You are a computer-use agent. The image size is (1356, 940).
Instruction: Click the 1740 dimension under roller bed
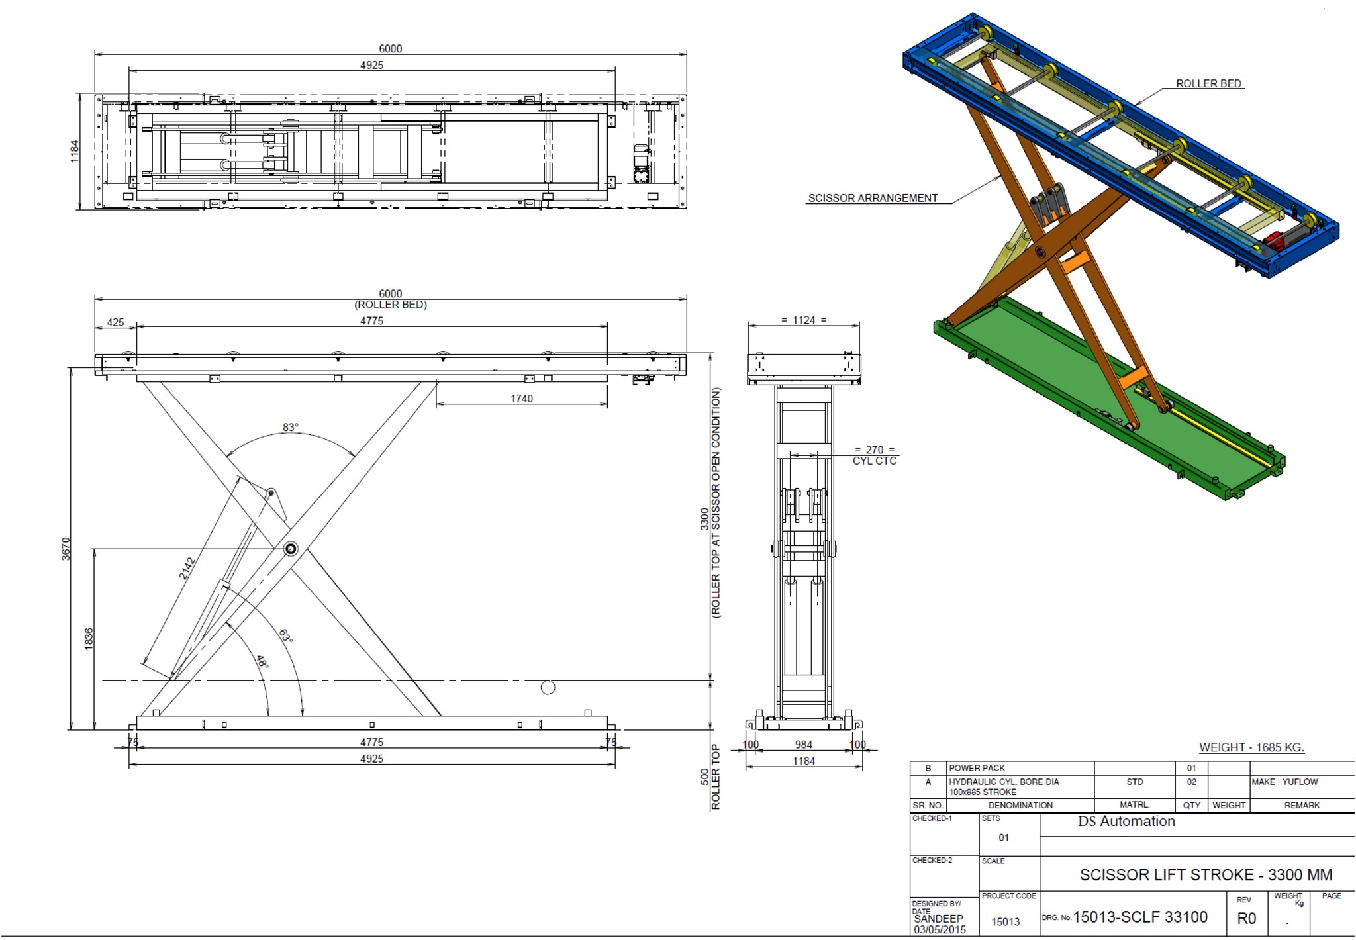pyautogui.click(x=521, y=399)
